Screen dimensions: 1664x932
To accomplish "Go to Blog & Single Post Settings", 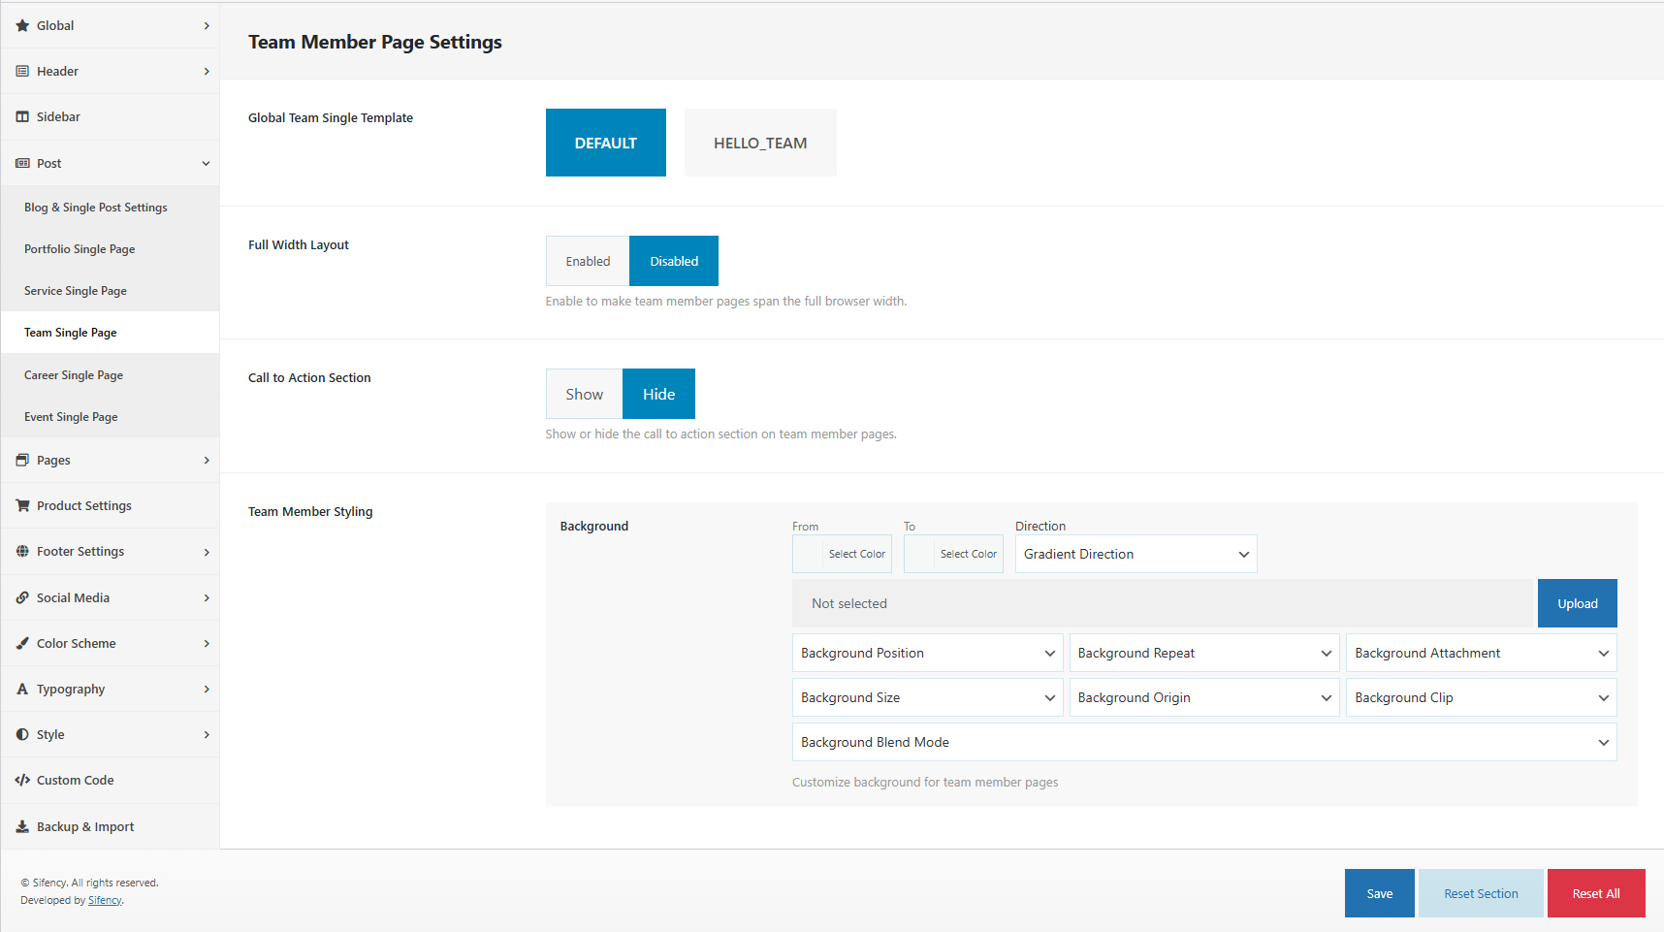I will click(96, 209).
